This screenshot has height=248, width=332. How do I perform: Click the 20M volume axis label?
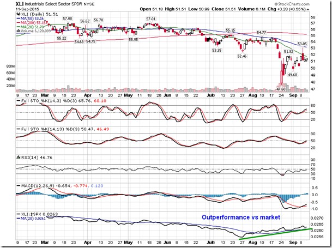click(10, 86)
